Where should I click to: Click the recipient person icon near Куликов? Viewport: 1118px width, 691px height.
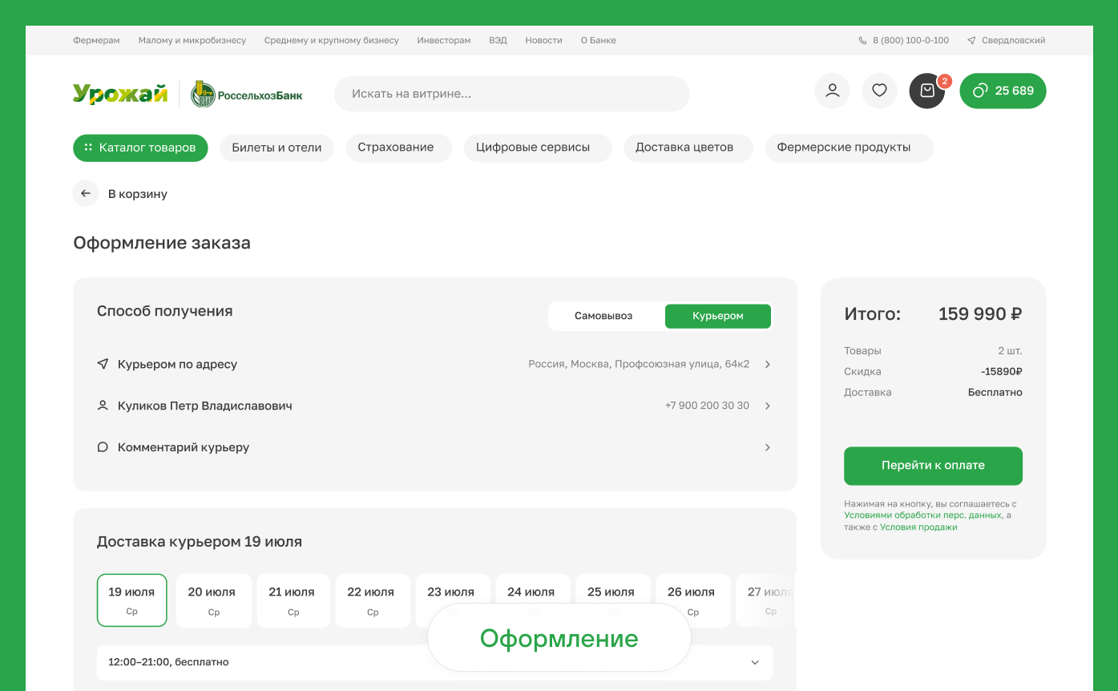(103, 406)
